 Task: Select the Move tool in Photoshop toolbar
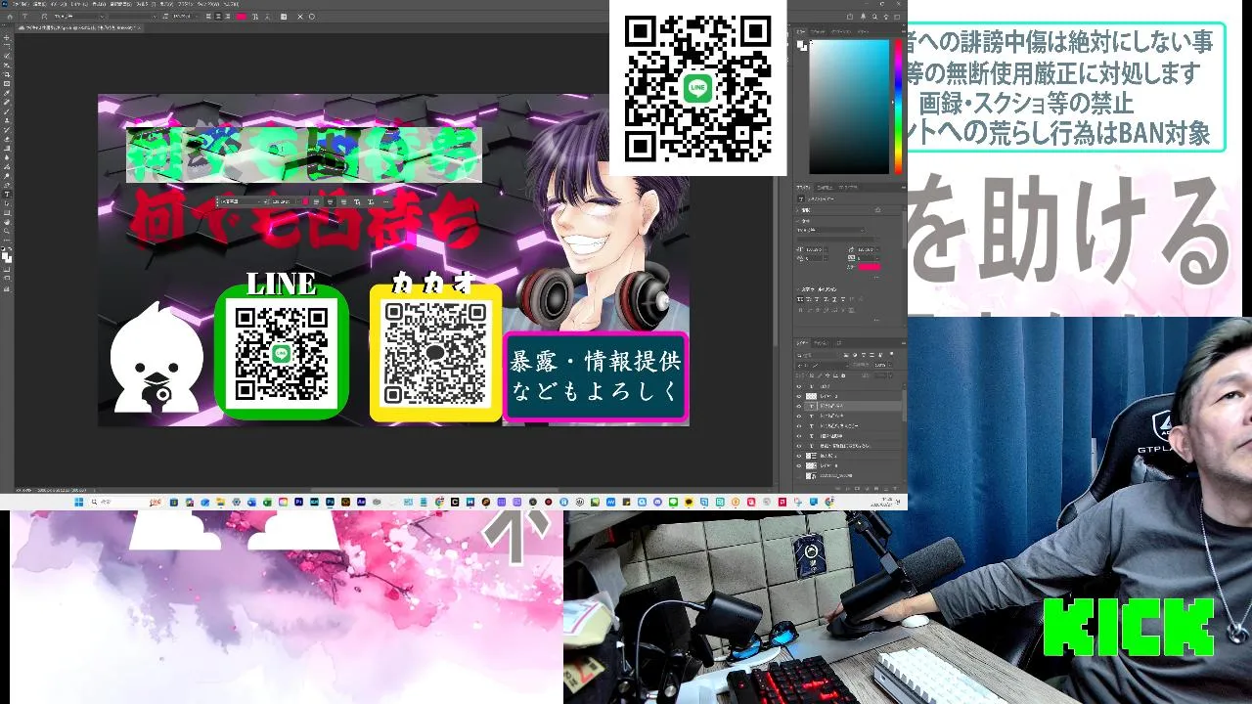tap(9, 37)
